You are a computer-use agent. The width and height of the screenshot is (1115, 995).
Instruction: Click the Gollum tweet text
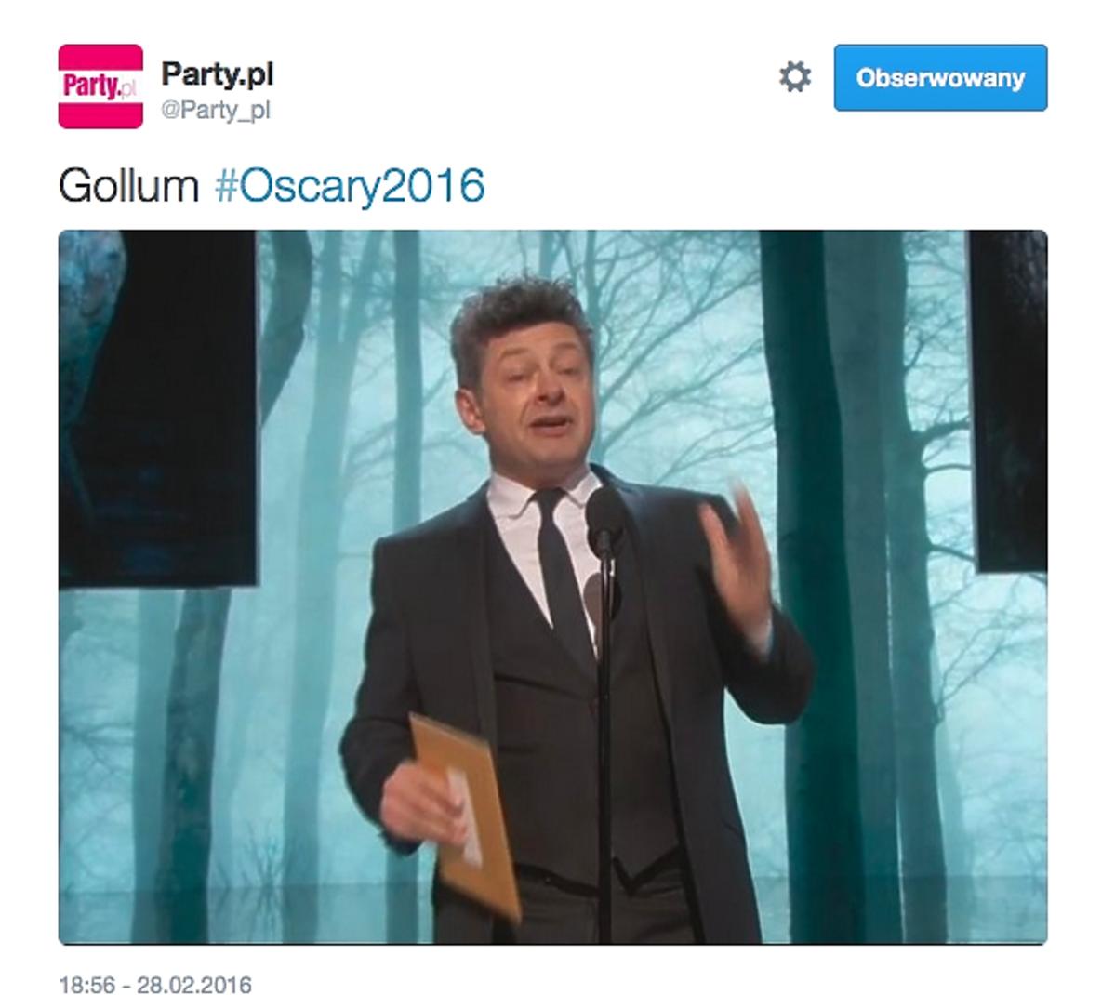point(128,186)
